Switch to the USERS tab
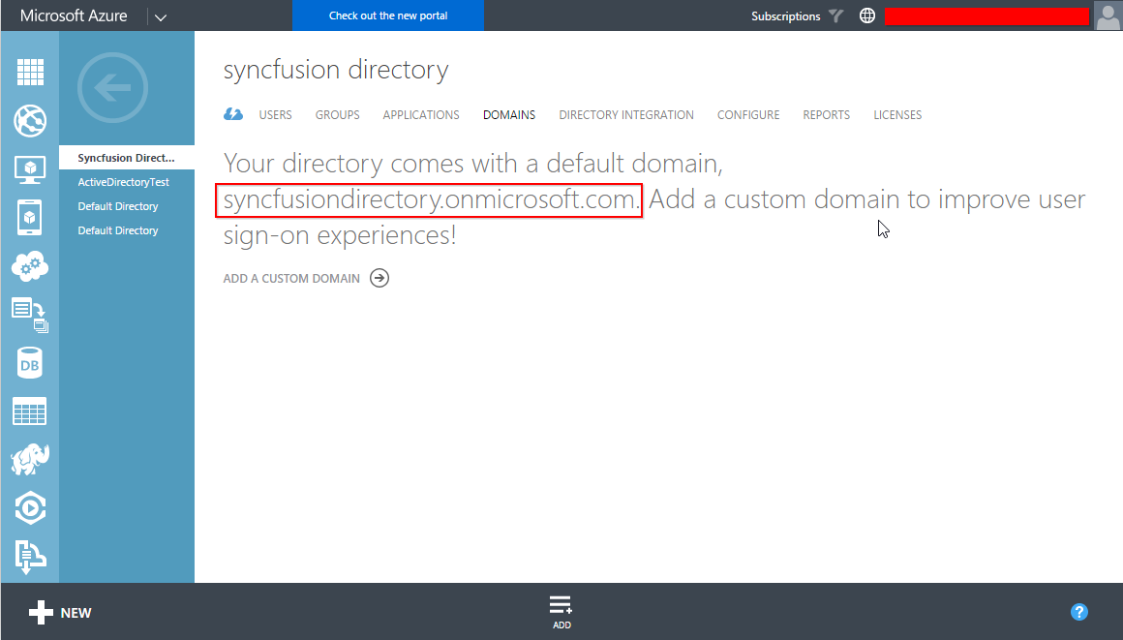Screen dimensions: 1123x640 (276, 114)
